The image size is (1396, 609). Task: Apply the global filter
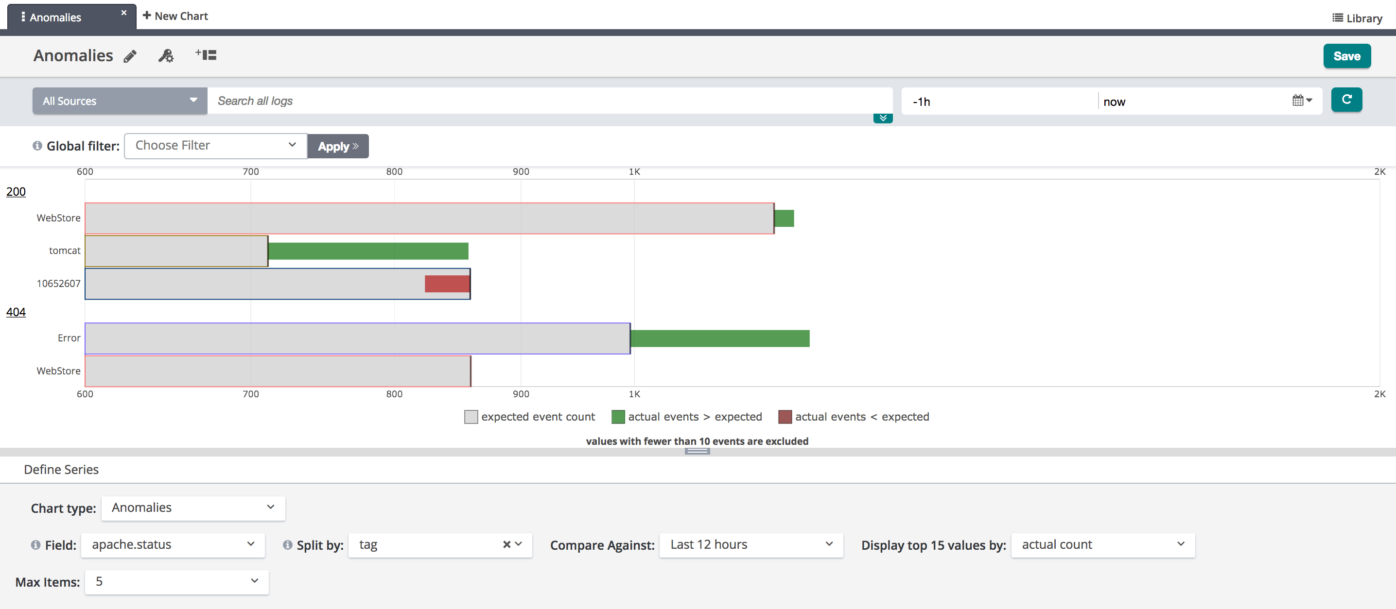tap(338, 146)
